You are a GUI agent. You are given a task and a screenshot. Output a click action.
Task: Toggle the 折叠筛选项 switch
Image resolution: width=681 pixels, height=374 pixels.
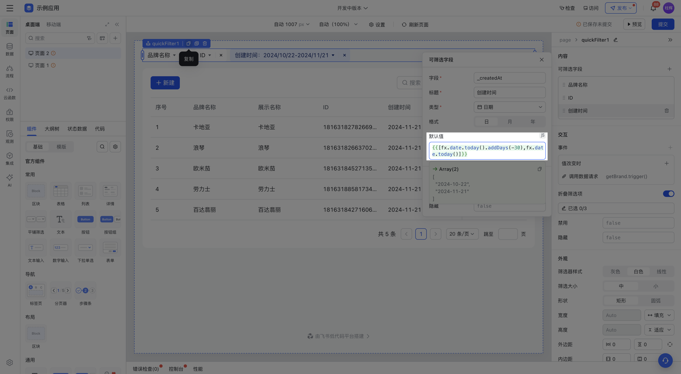point(668,194)
